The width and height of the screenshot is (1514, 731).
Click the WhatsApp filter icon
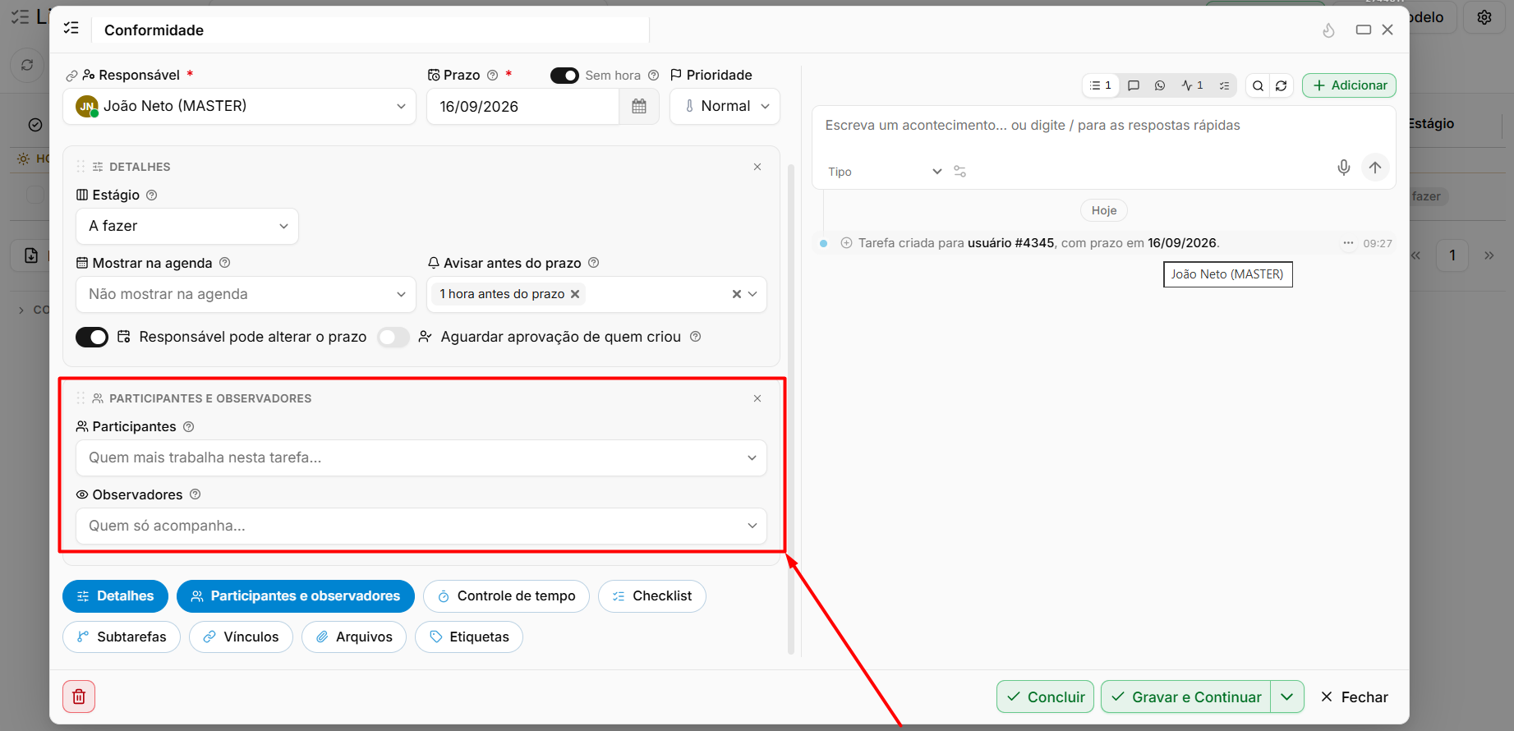tap(1160, 85)
